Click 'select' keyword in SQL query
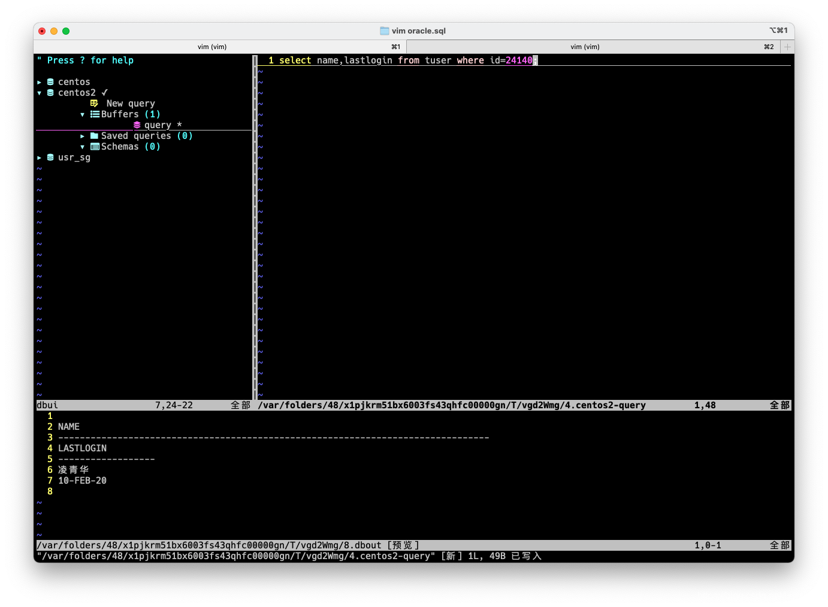The image size is (828, 607). [295, 60]
